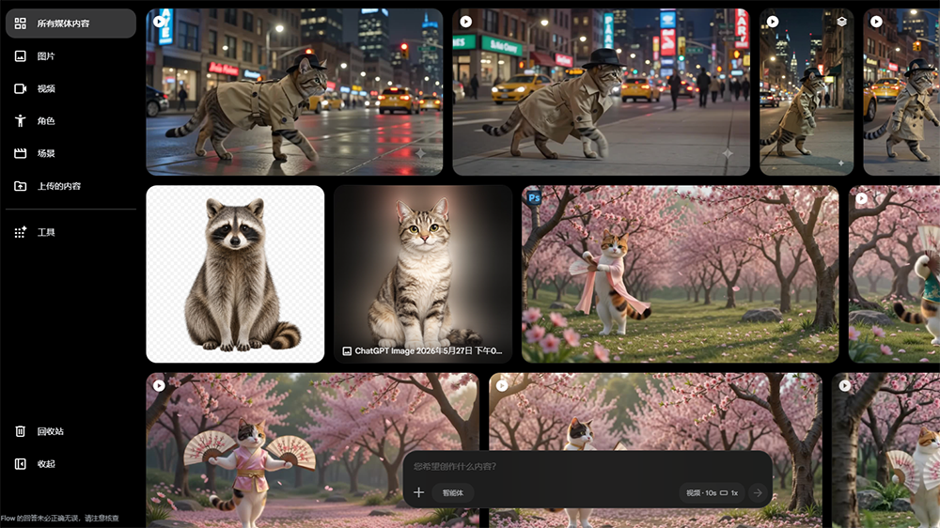Click the 场景 clapperboard icon

coord(21,153)
